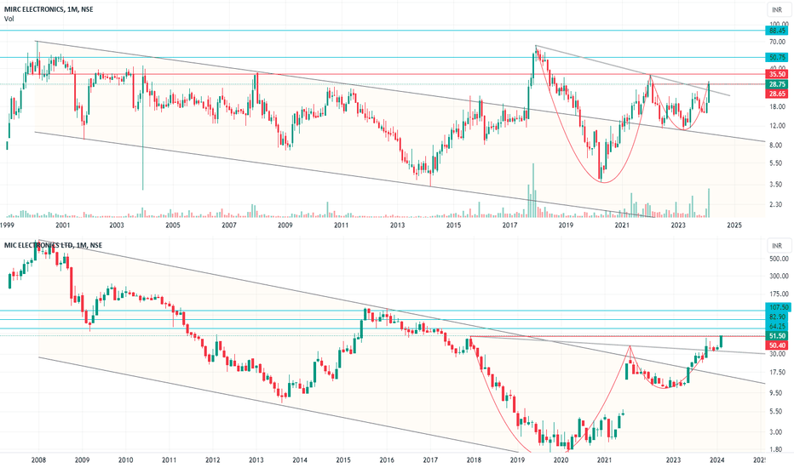Click the 28.75 green price label
Image resolution: width=794 pixels, height=468 pixels.
point(777,84)
